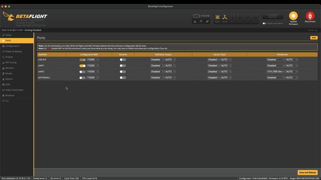321x180 pixels.
Task: Disable MSP switch for UART1
Action: point(82,65)
